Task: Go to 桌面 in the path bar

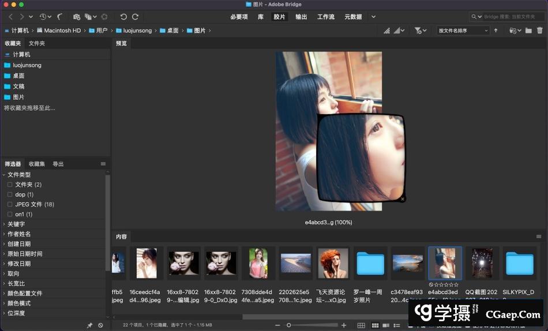Action: tap(172, 31)
